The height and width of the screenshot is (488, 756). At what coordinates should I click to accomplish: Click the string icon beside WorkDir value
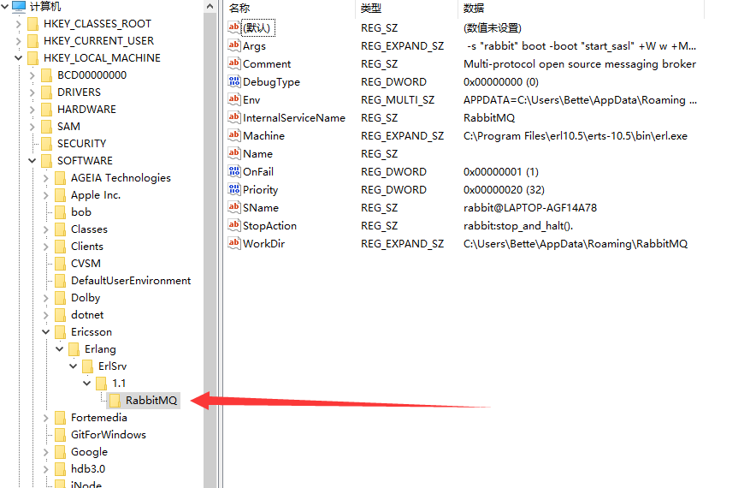pyautogui.click(x=233, y=243)
